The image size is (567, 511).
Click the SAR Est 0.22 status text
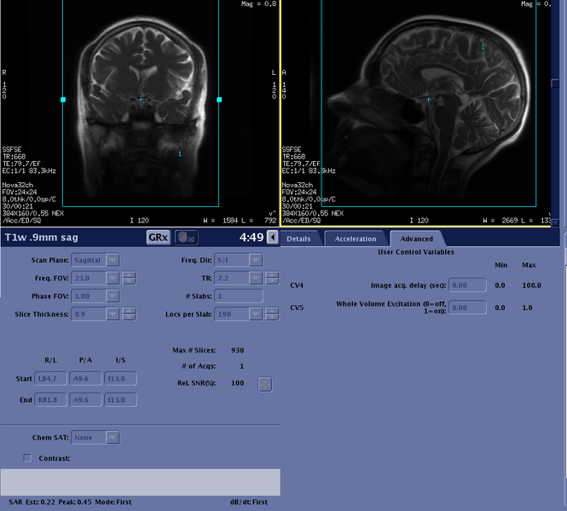32,502
